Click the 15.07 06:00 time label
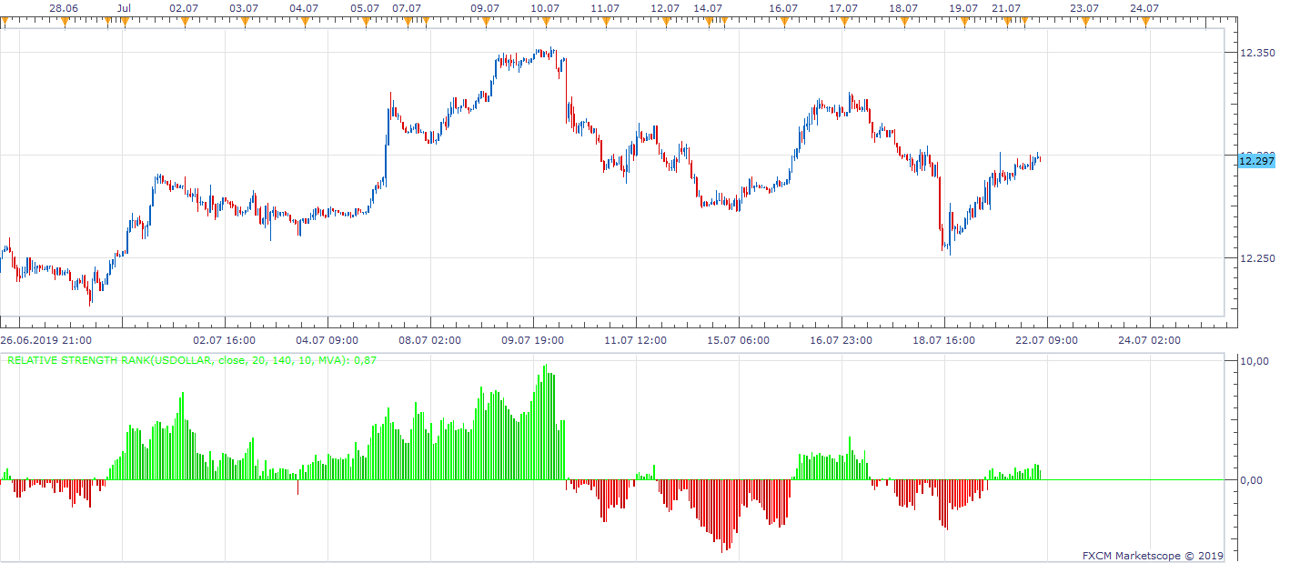This screenshot has width=1290, height=563. click(x=739, y=340)
